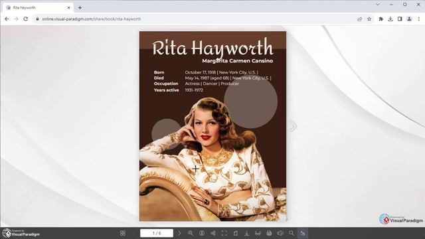Toggle browser side panel
Viewport: 425px width, 239px height.
click(400, 19)
